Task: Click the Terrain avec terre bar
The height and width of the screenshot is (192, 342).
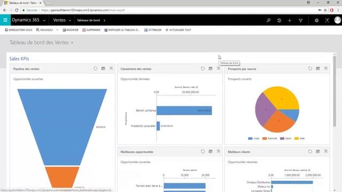Action: [184, 186]
